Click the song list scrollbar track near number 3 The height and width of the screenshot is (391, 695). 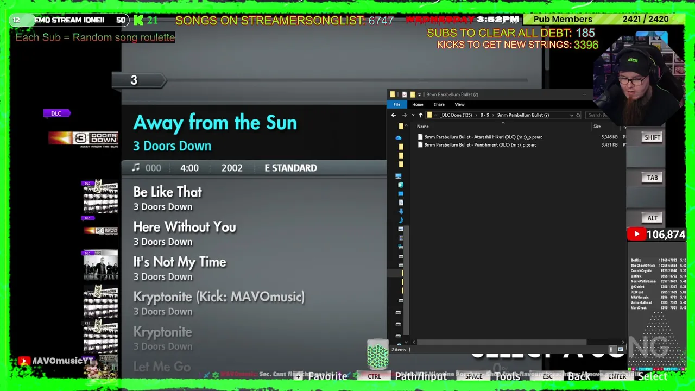[347, 80]
